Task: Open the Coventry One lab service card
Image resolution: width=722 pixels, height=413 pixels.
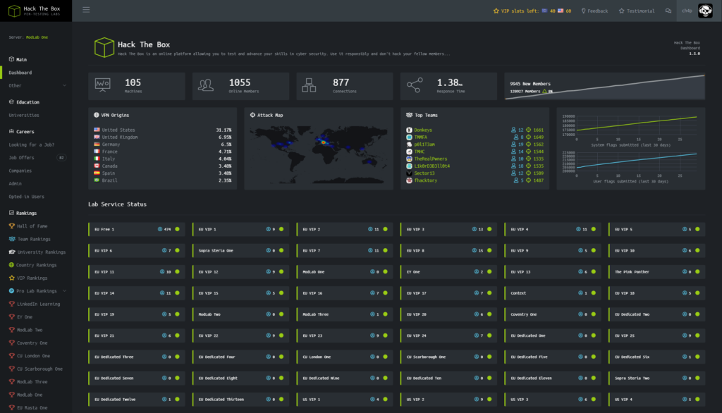Action: pyautogui.click(x=553, y=314)
